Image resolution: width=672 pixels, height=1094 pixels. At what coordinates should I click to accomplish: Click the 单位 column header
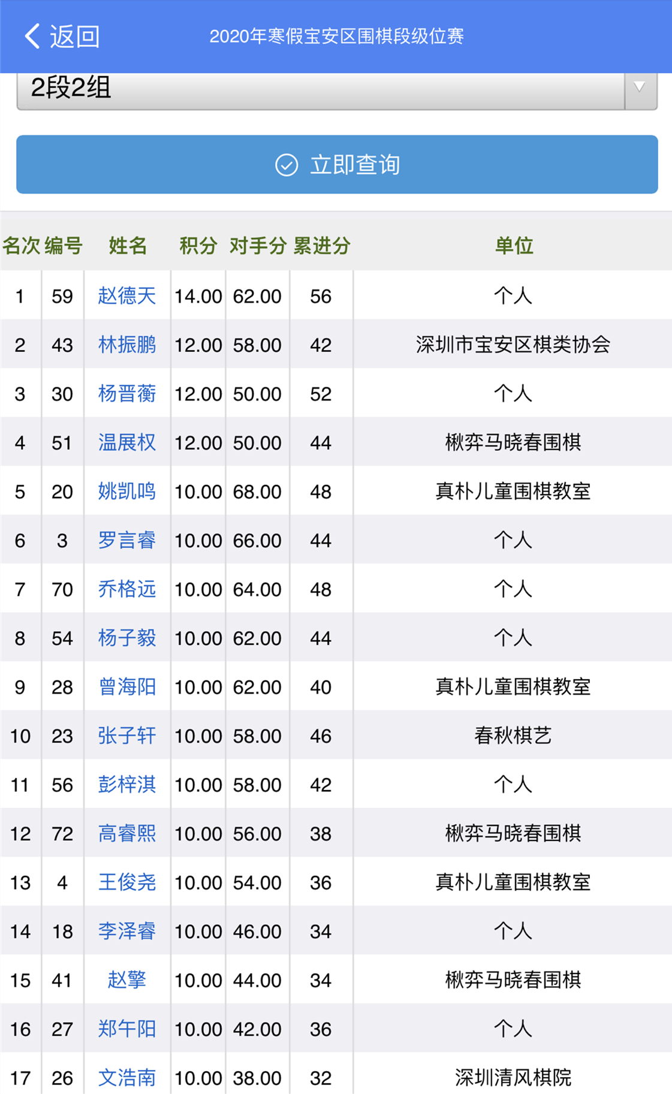514,246
